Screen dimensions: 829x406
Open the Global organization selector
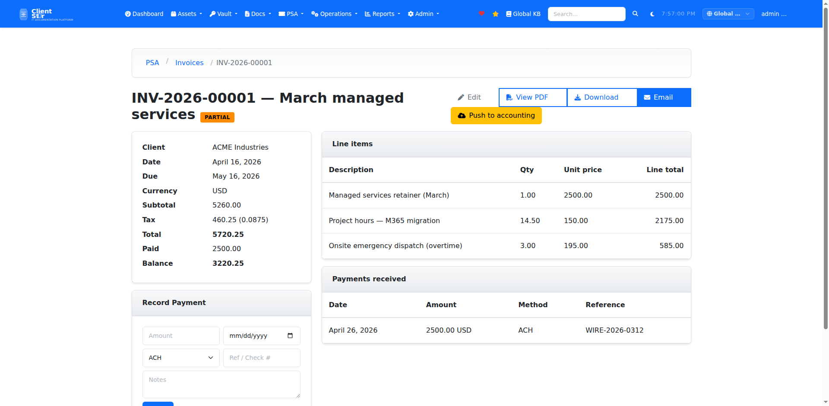click(x=728, y=14)
